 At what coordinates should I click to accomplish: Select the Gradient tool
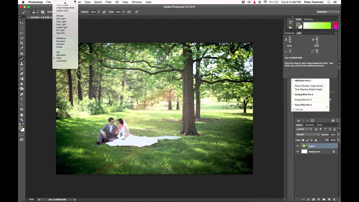tap(22, 79)
